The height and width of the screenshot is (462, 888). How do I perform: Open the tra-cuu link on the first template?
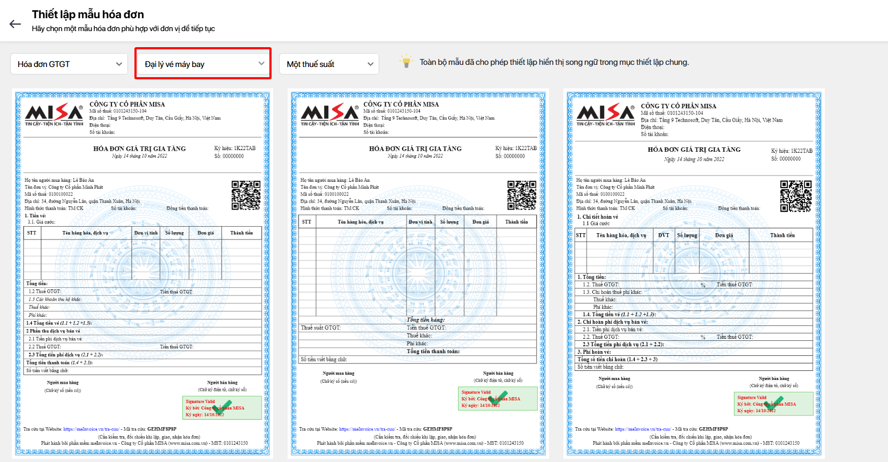[x=91, y=429]
